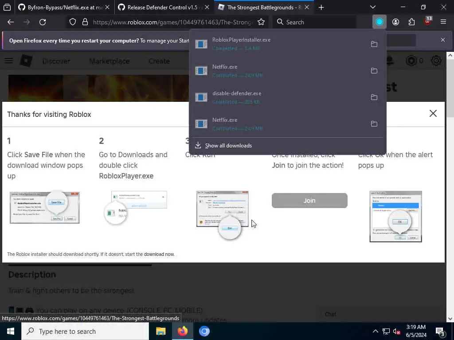Screen dimensions: 454x340
Task: Open the extensions puzzle-piece icon
Action: click(x=411, y=22)
